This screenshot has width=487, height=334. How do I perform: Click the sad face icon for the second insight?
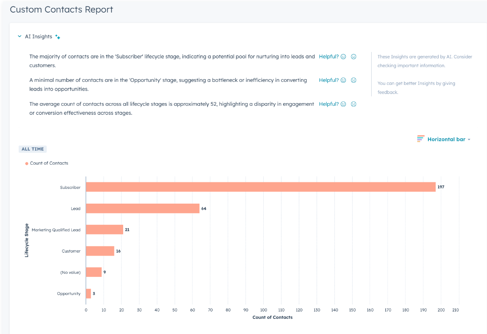tap(353, 80)
